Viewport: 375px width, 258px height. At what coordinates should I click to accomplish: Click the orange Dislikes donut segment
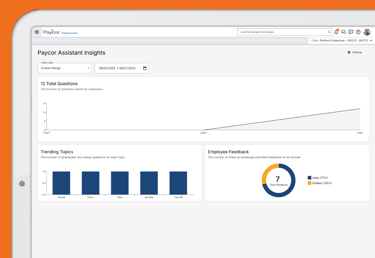[267, 171]
